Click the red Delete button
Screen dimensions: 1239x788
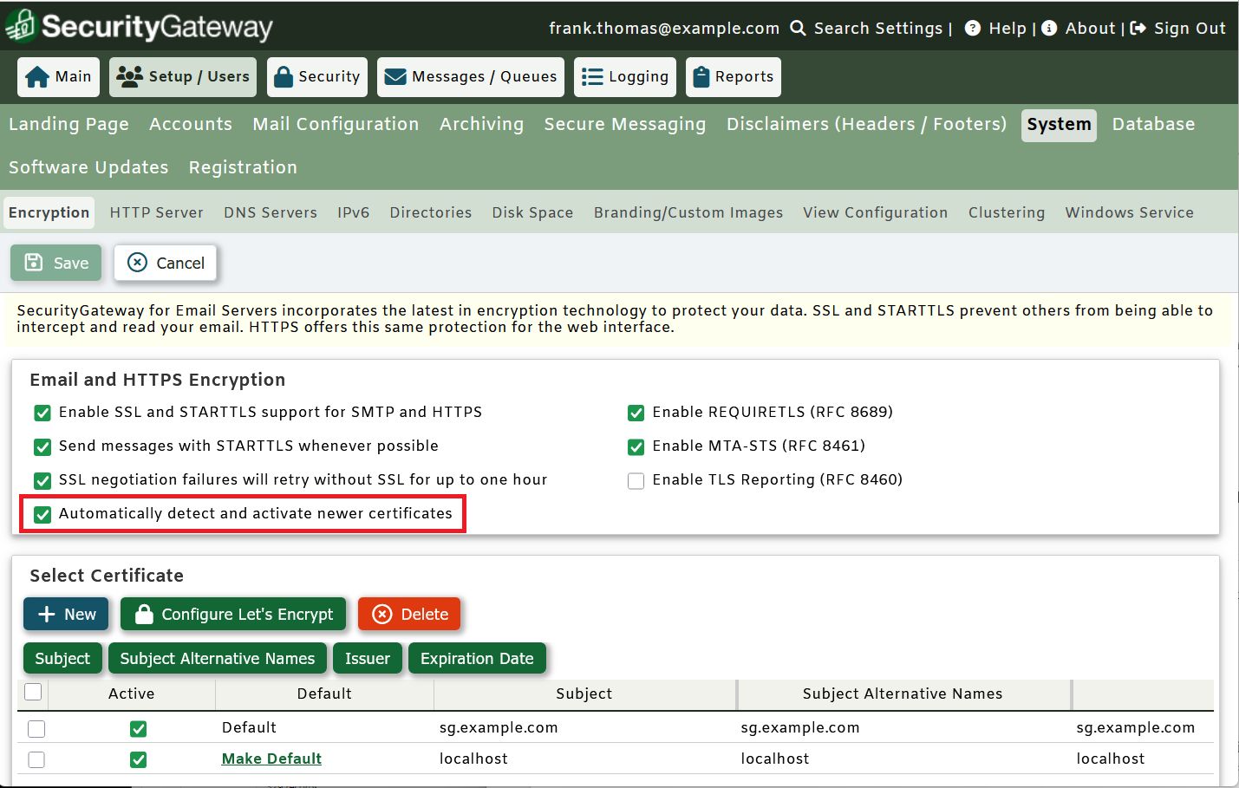coord(409,614)
